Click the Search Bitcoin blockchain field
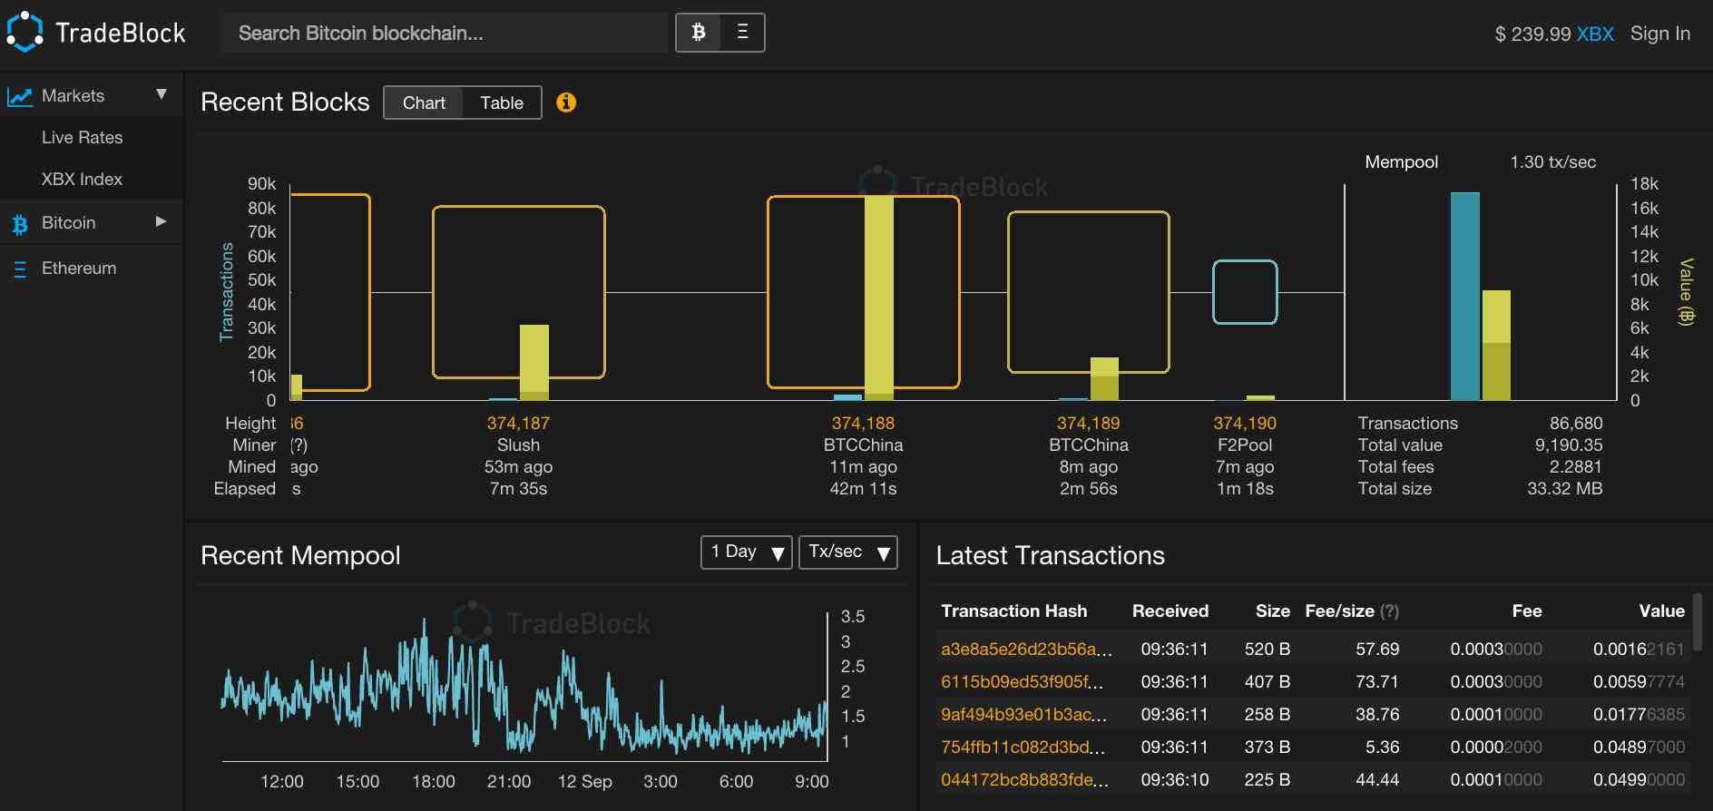Image resolution: width=1713 pixels, height=811 pixels. coord(445,33)
